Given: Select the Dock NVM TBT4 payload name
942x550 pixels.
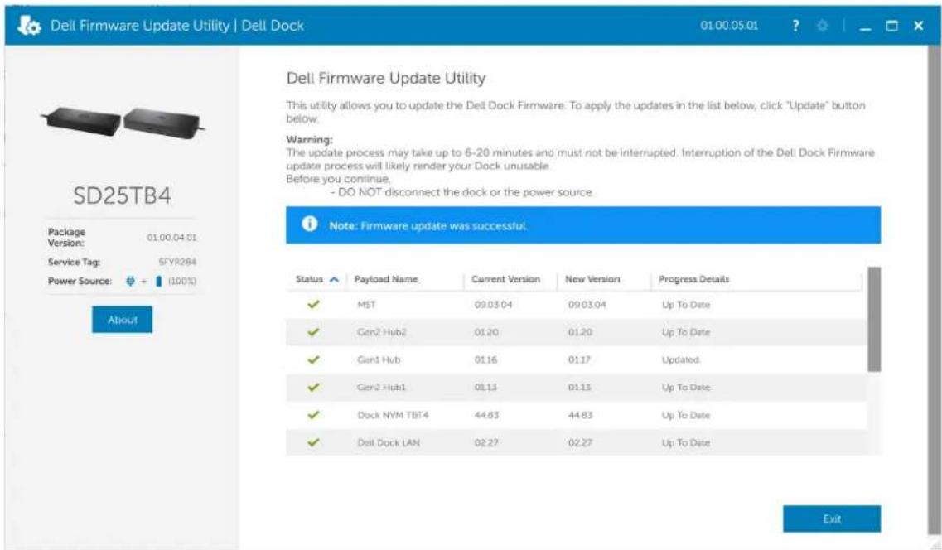Looking at the screenshot, I should [393, 415].
